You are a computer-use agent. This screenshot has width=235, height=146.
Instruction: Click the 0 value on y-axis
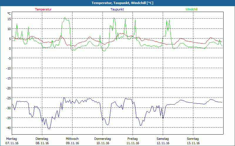[10, 49]
